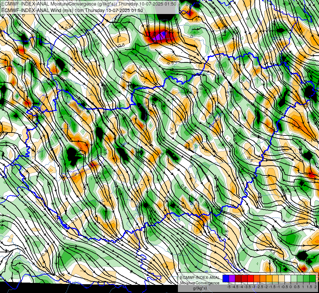
Task: Click the '2' tick value at the legend's end
Action: click(x=315, y=287)
